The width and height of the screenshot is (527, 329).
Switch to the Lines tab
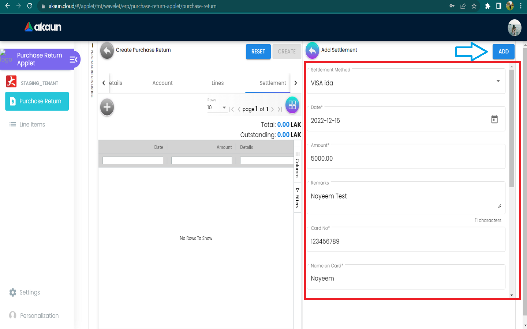217,83
